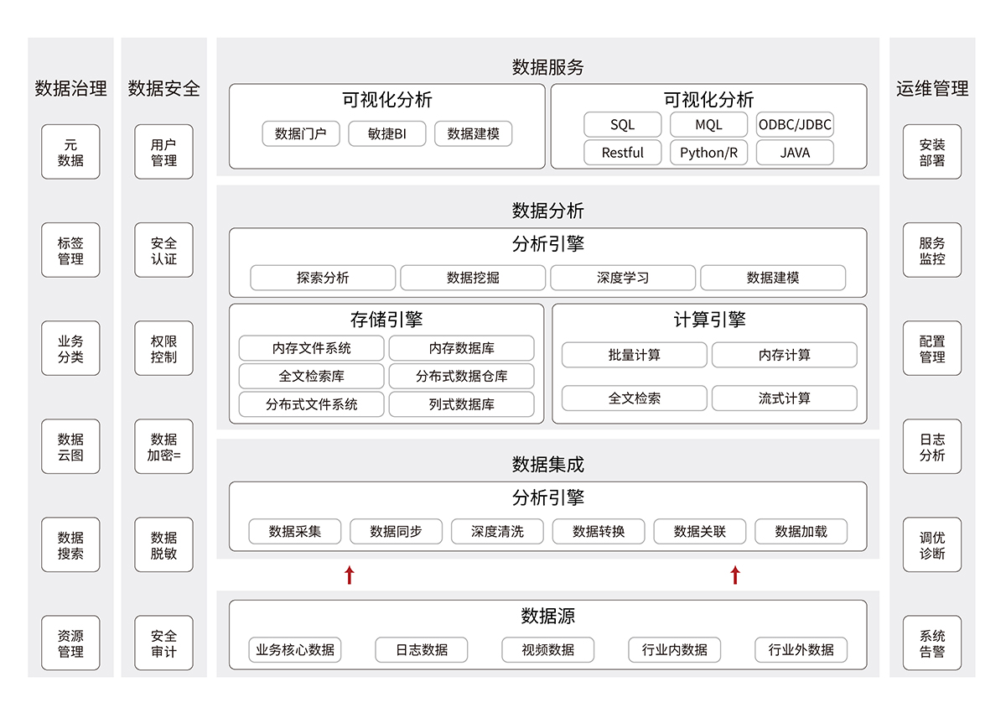
Task: Click the 分布式数据仓库 box
Action: coord(461,376)
